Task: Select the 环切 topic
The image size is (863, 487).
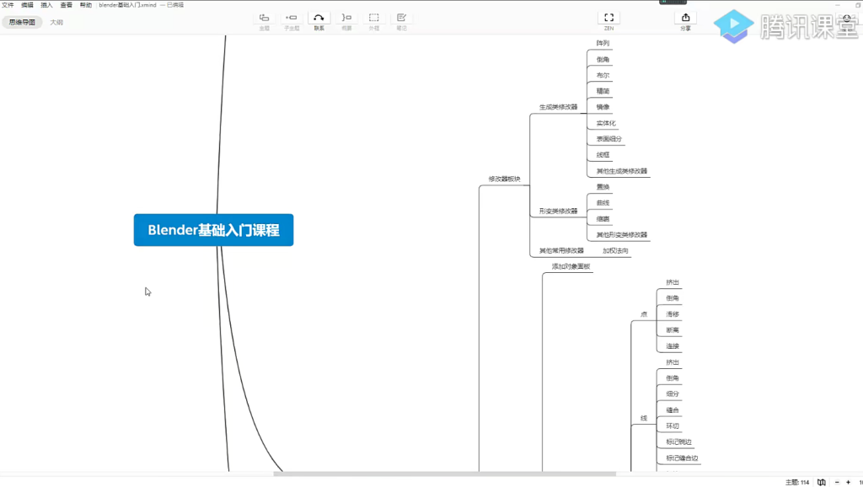Action: (x=672, y=426)
